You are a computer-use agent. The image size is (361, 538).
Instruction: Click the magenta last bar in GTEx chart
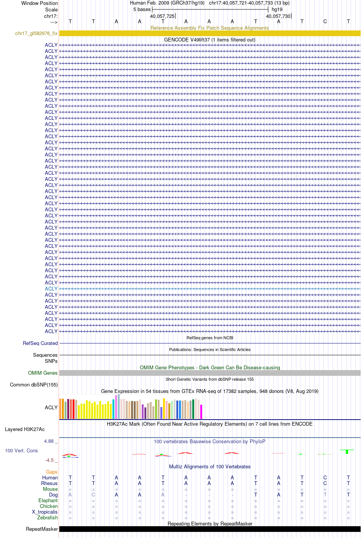click(201, 412)
